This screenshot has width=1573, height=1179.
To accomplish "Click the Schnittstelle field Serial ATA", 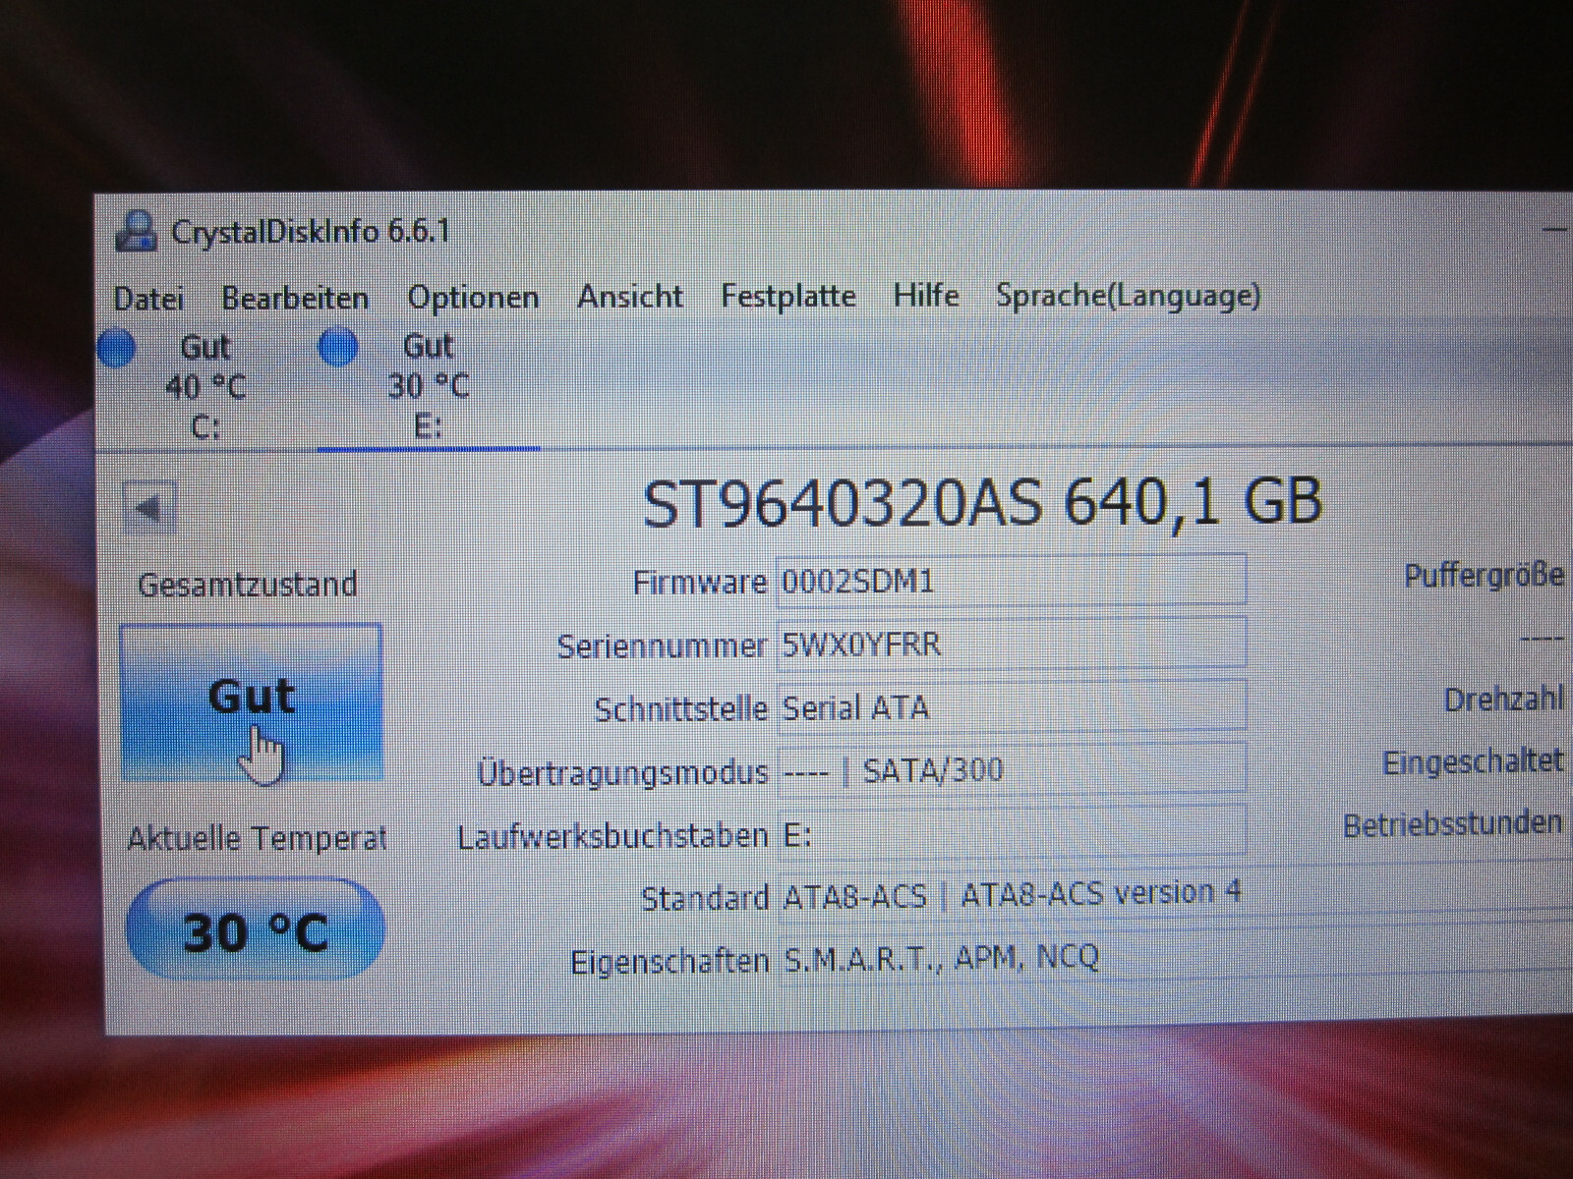I will (x=1012, y=707).
